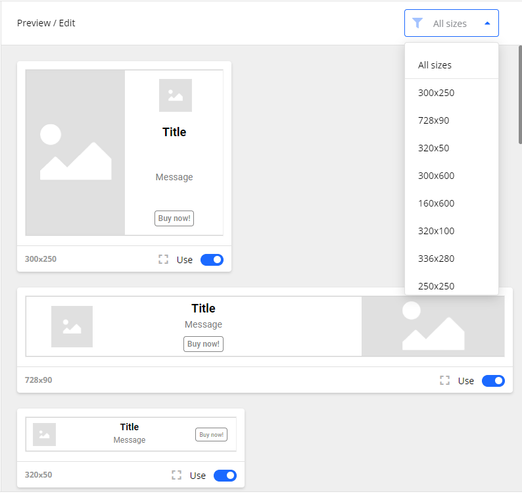This screenshot has height=498, width=522.
Task: Click Buy now! button in 300x250 ad
Action: 174,218
